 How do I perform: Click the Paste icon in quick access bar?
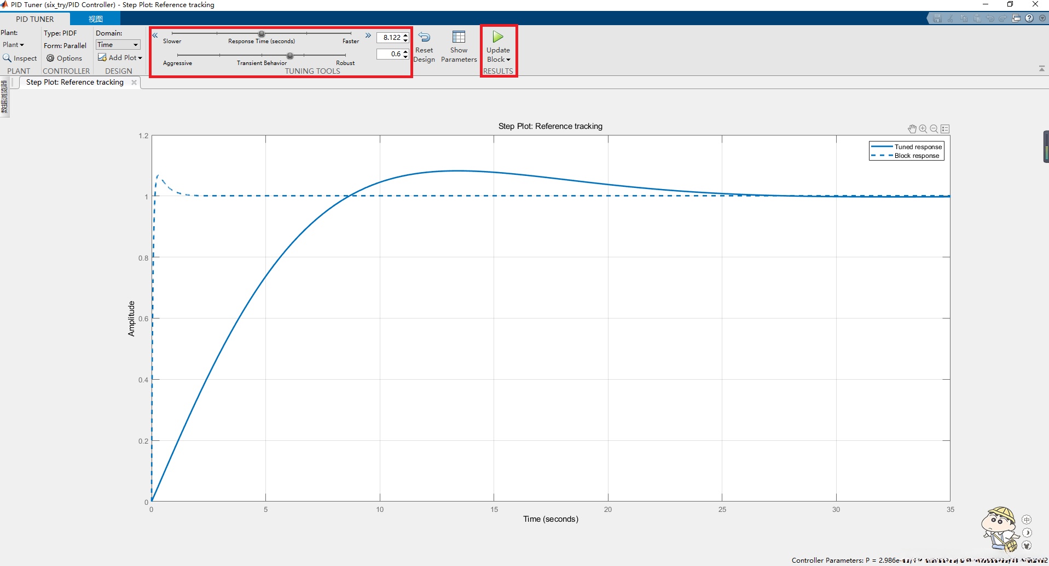[977, 19]
